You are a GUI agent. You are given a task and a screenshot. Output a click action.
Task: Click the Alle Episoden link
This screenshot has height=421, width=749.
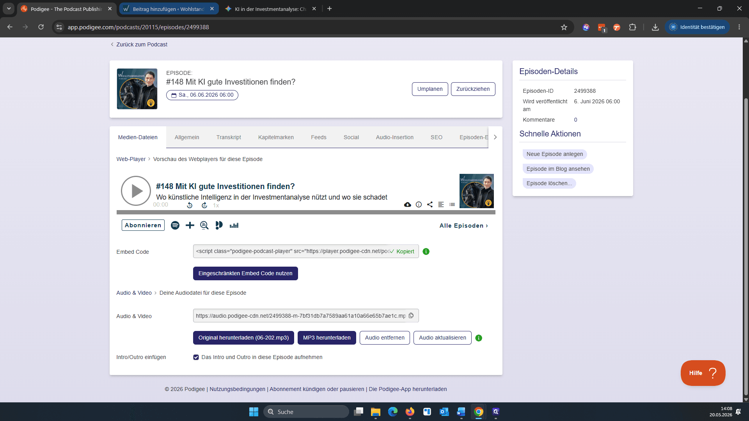coord(463,226)
